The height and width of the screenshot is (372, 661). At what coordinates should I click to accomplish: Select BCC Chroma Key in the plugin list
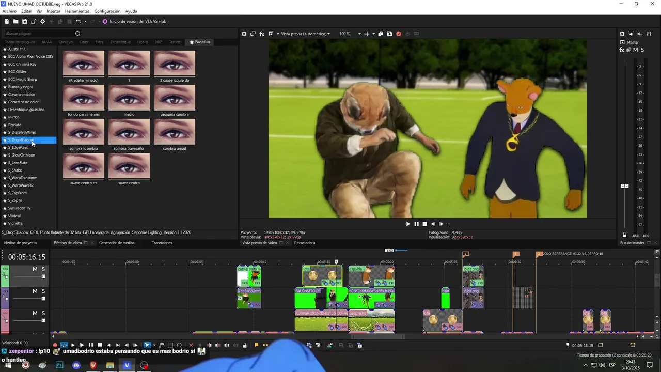(22, 64)
